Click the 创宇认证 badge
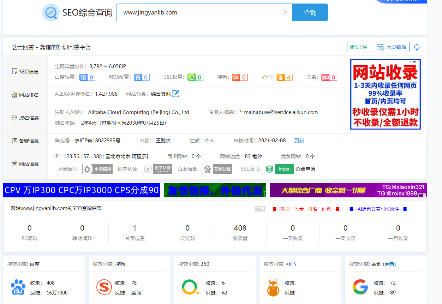Viewport: 442px width, 304px height. (x=157, y=169)
